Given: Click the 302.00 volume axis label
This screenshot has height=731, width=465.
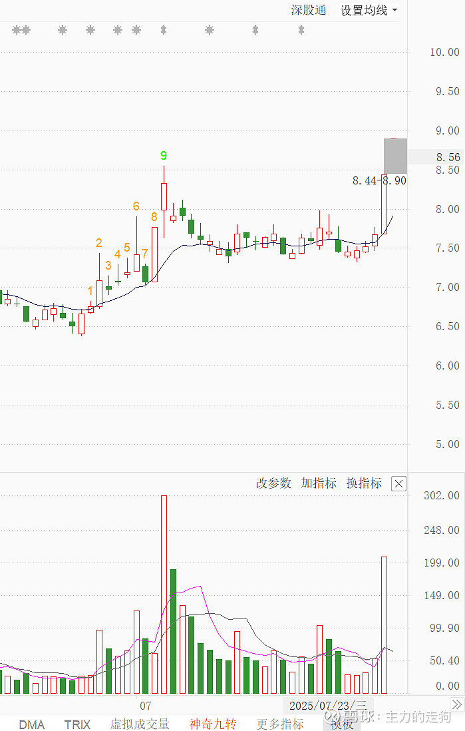Looking at the screenshot, I should [442, 495].
